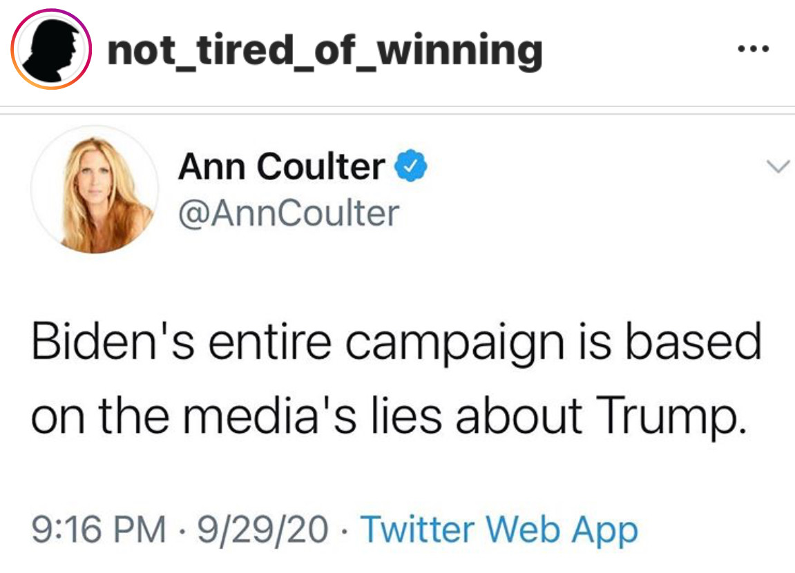The height and width of the screenshot is (573, 795).
Task: Click the 9:16 PM timestamp
Action: coord(99,530)
